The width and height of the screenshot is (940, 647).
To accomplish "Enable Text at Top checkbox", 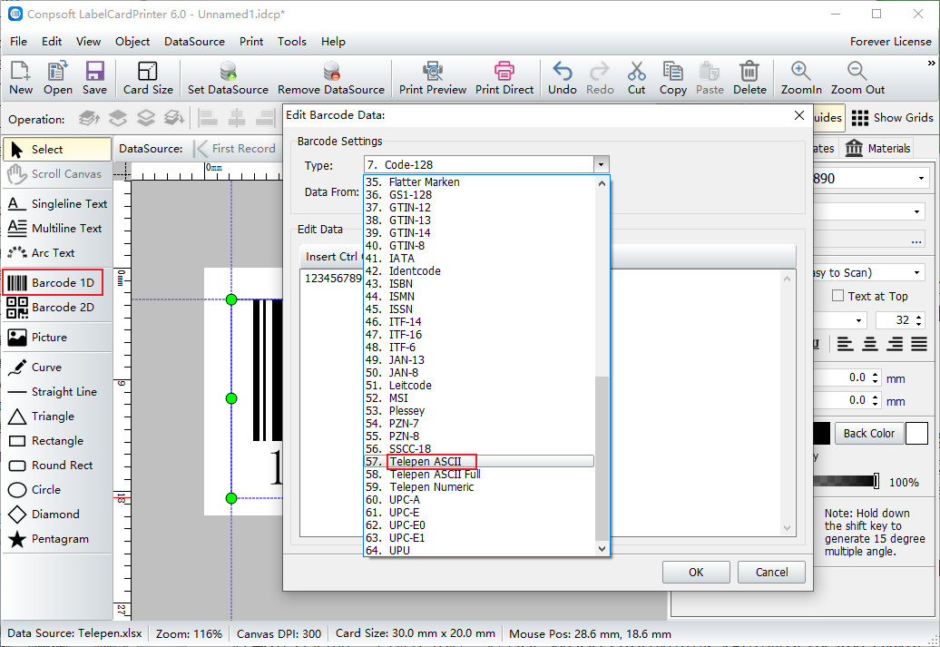I will 837,296.
